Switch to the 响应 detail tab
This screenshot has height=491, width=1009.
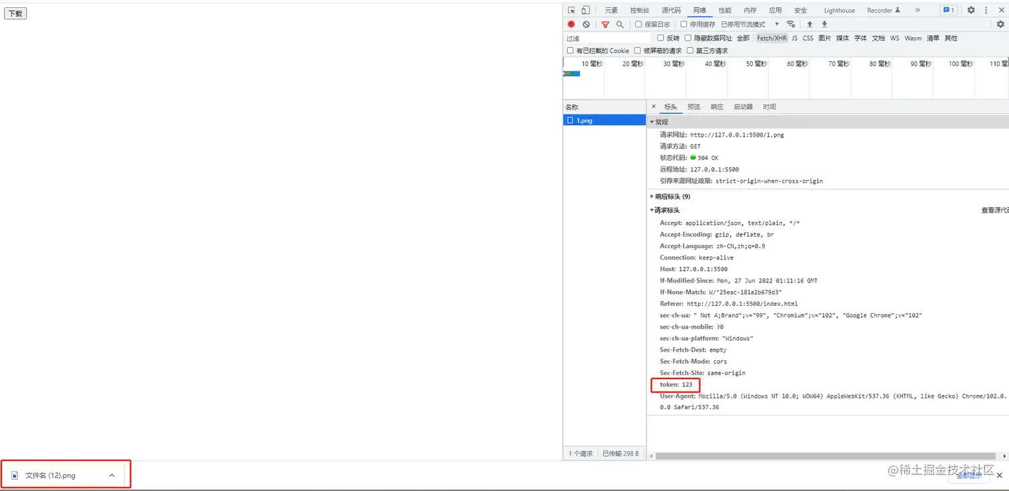(x=717, y=107)
